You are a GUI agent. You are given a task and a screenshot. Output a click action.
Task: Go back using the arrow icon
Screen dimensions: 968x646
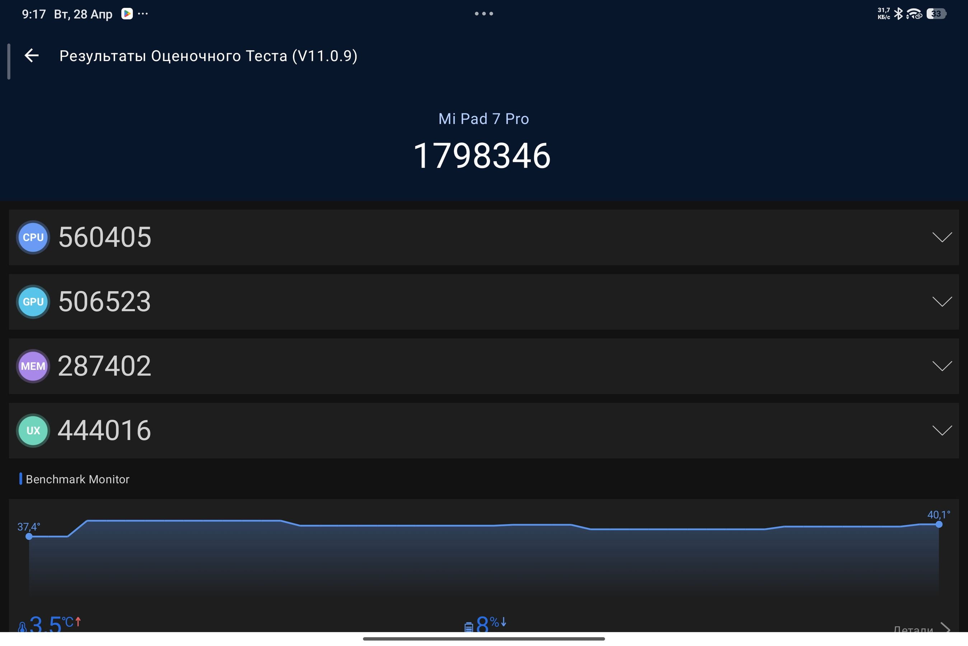[32, 56]
